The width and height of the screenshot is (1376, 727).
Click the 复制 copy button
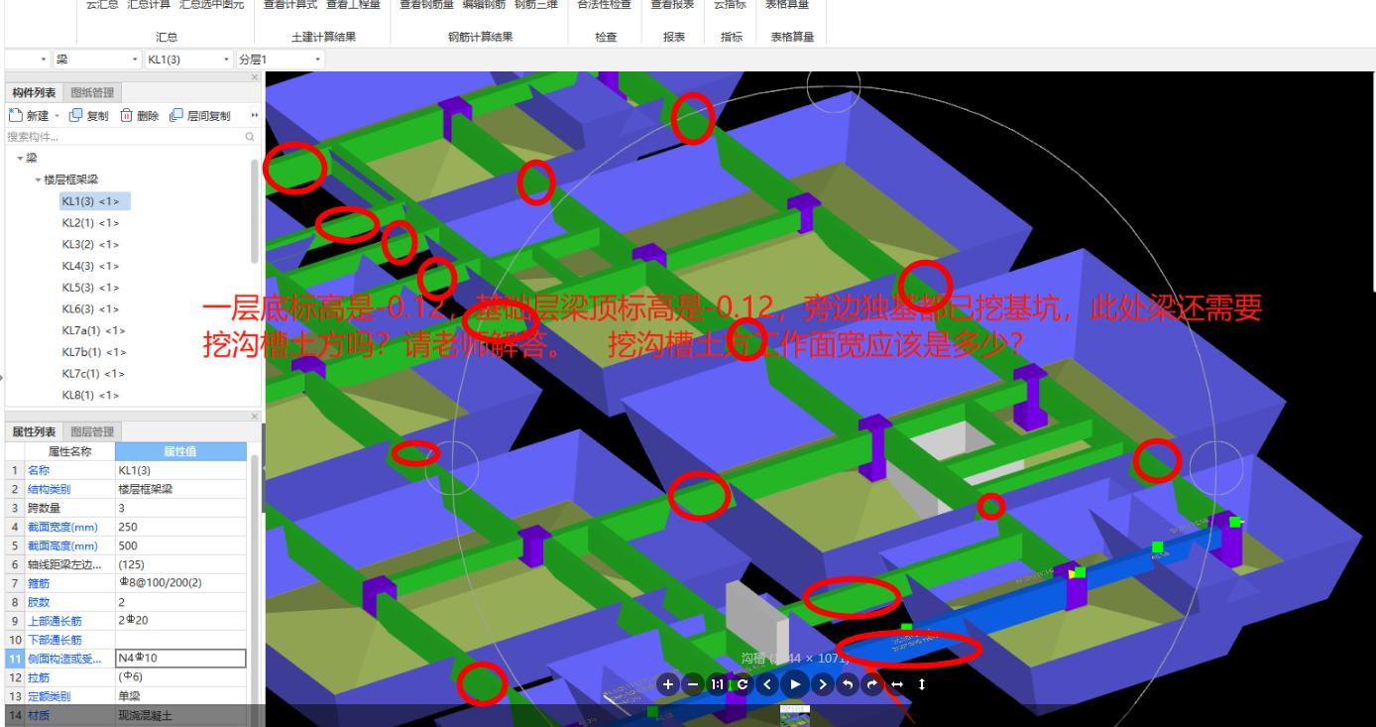coord(89,116)
